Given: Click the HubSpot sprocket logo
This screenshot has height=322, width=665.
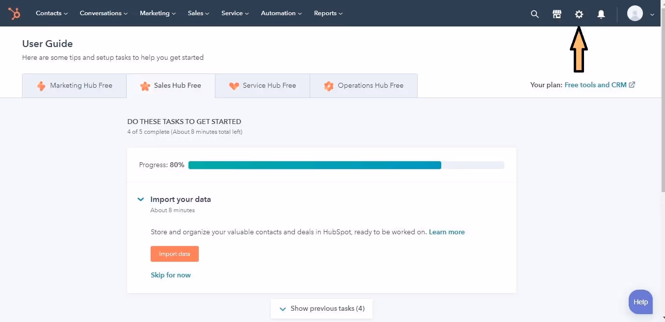Looking at the screenshot, I should (x=14, y=13).
